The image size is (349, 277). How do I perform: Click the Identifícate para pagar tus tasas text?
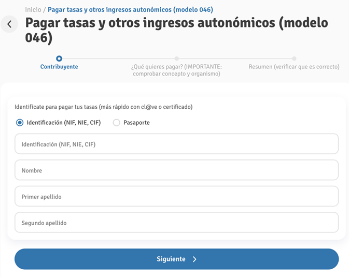104,107
